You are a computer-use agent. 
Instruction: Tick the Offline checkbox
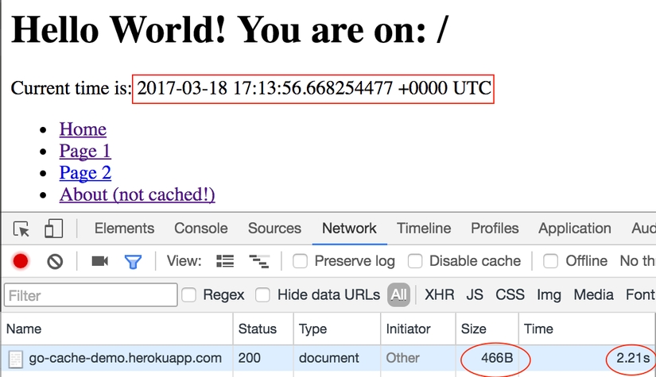[551, 261]
